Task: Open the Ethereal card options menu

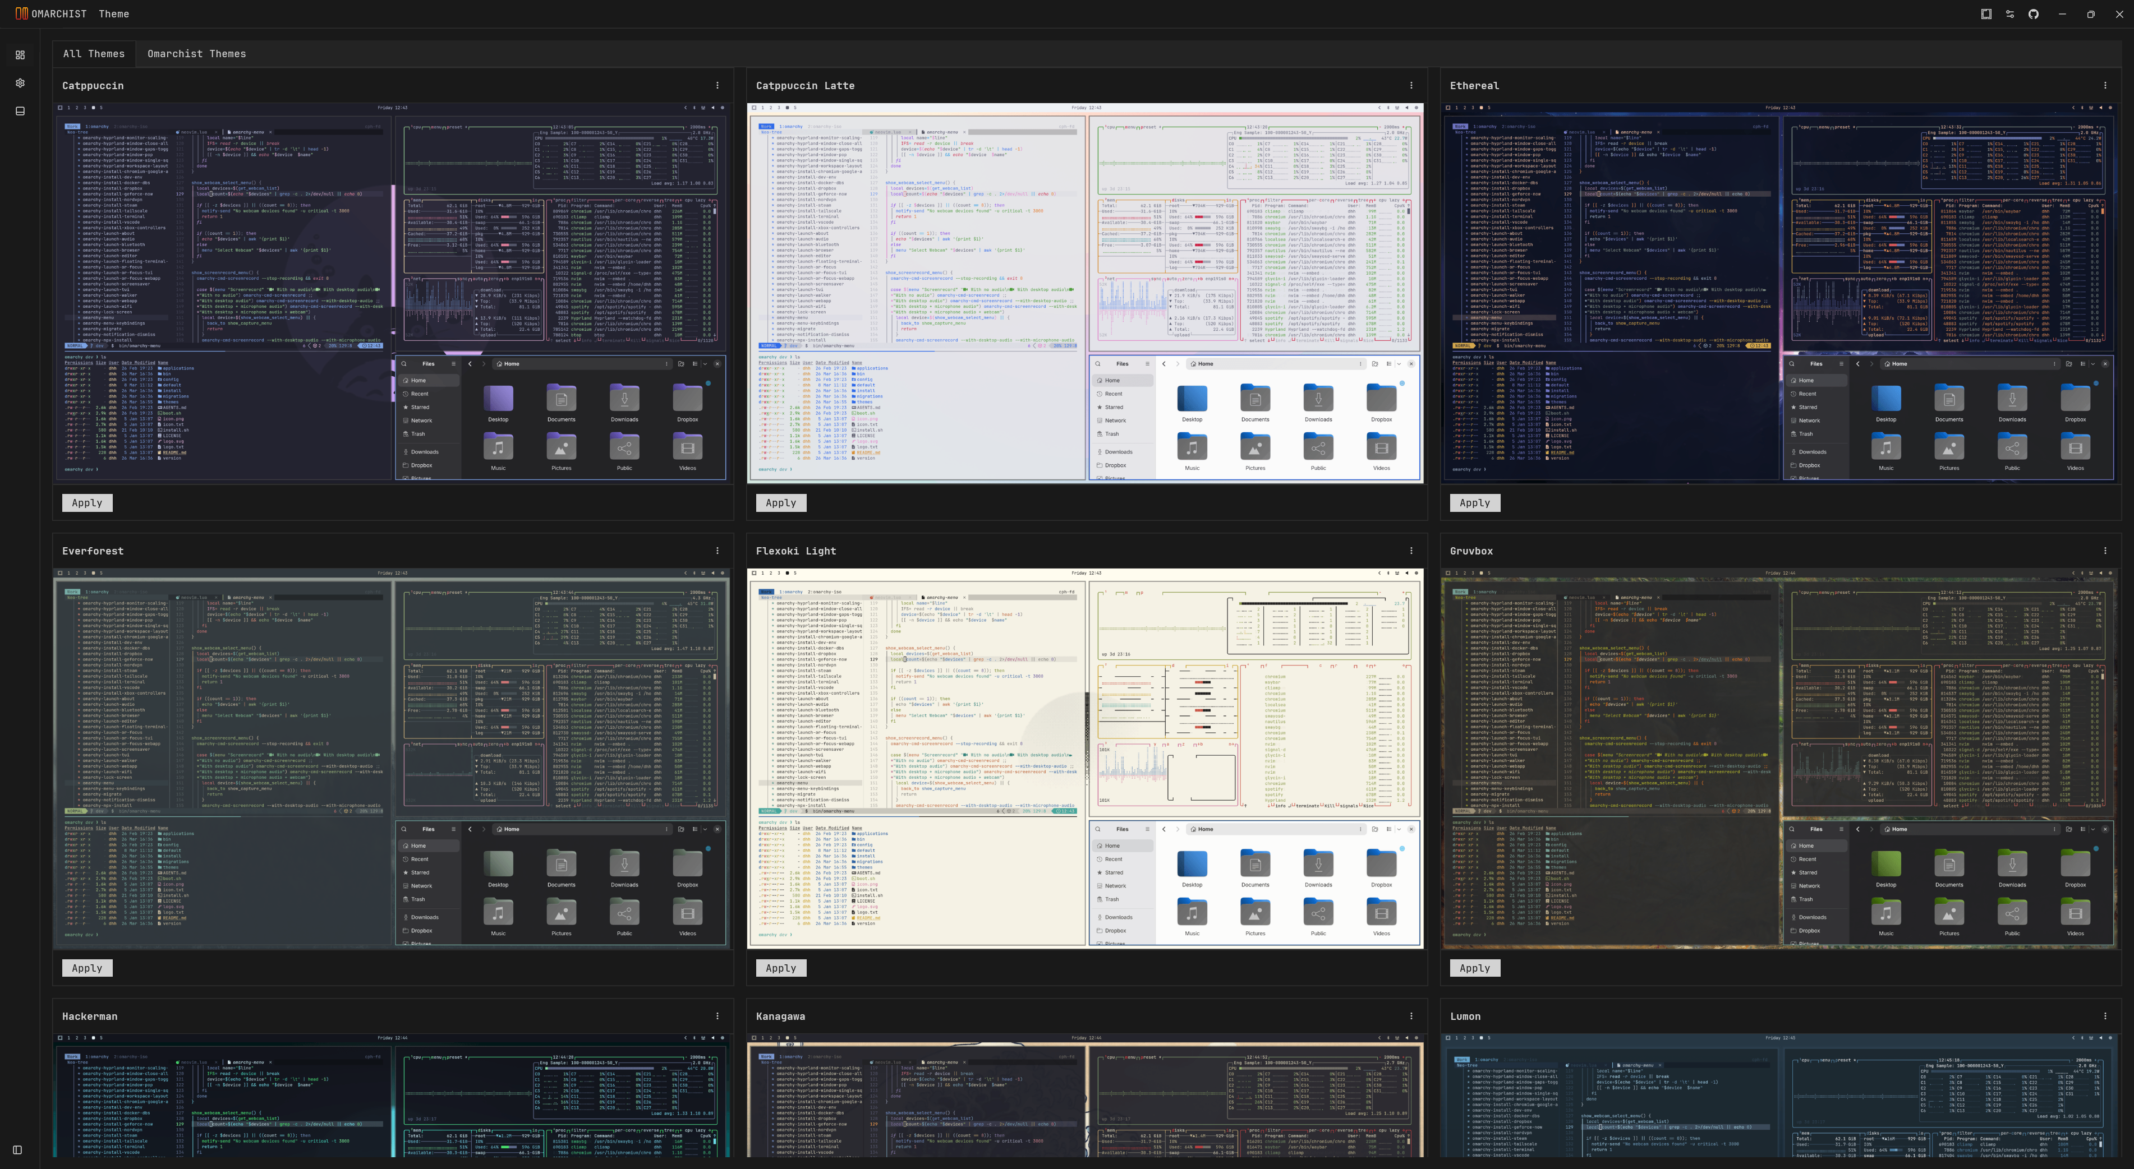Action: pos(2105,85)
